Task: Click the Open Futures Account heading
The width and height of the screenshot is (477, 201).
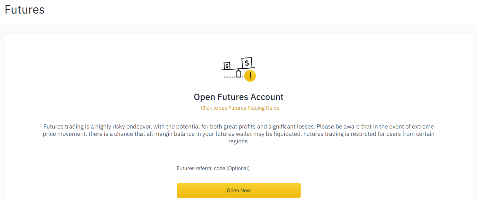Action: (238, 97)
